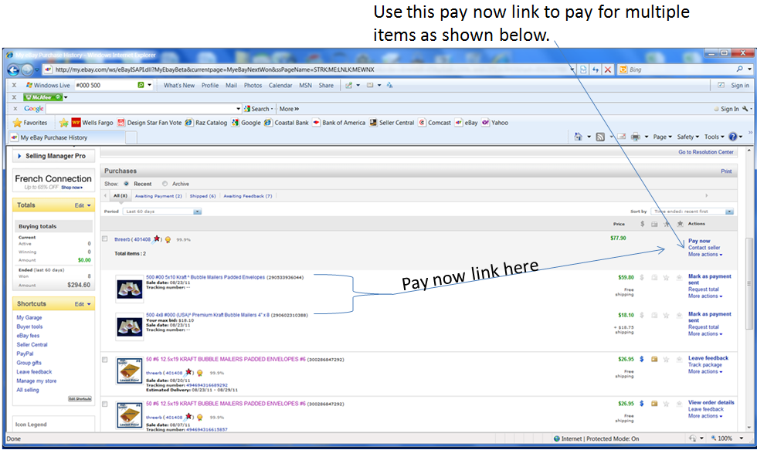Image resolution: width=757 pixels, height=450 pixels.
Task: Select the Archive radio button
Action: [165, 184]
